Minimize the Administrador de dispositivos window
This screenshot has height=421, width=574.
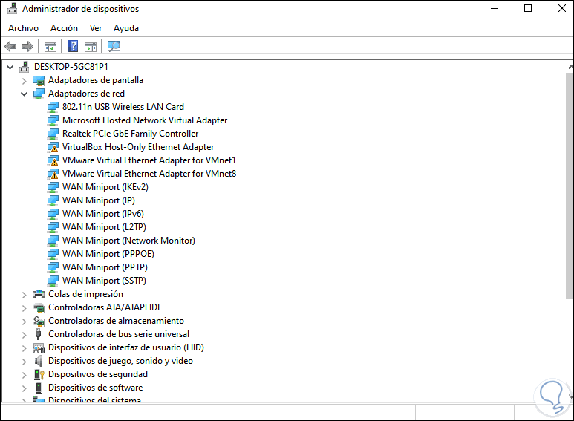click(x=495, y=8)
